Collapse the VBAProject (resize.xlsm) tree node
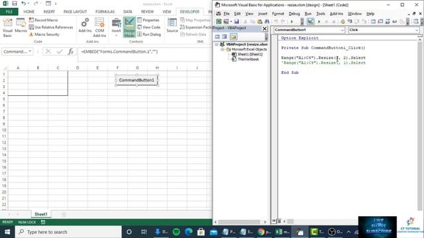424x238 pixels. click(217, 44)
